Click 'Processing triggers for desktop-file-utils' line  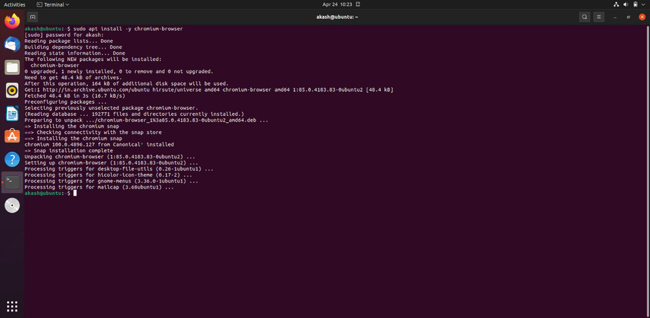119,169
